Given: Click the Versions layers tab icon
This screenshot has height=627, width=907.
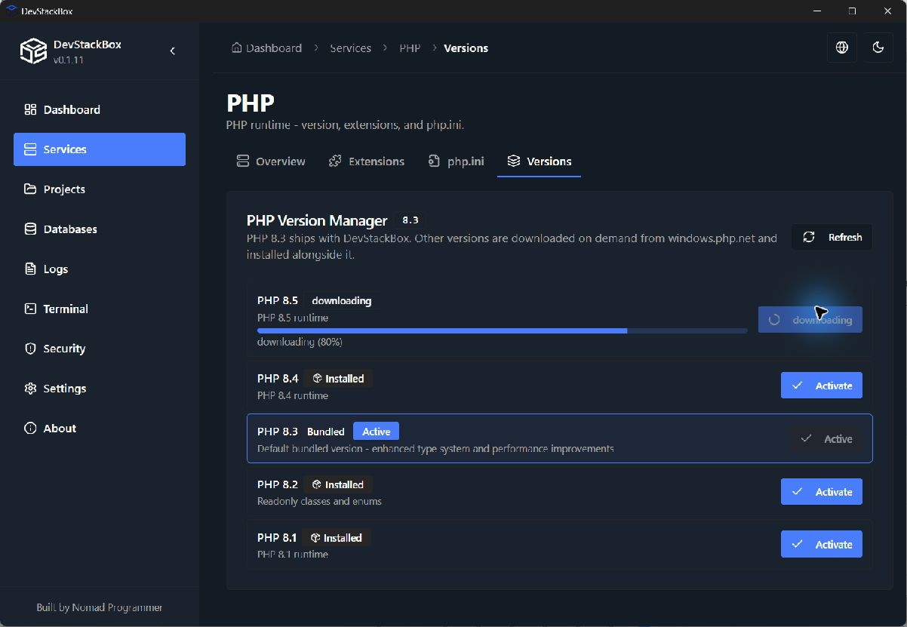Looking at the screenshot, I should click(514, 161).
